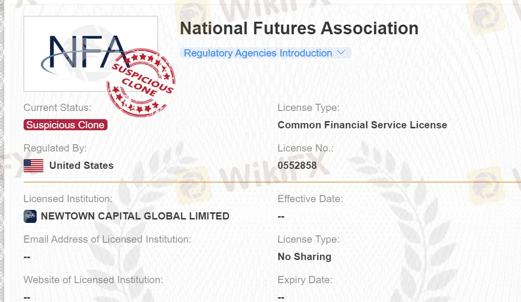Image resolution: width=521 pixels, height=302 pixels.
Task: Click the Email Address of Licensed Institution label
Action: pos(107,239)
